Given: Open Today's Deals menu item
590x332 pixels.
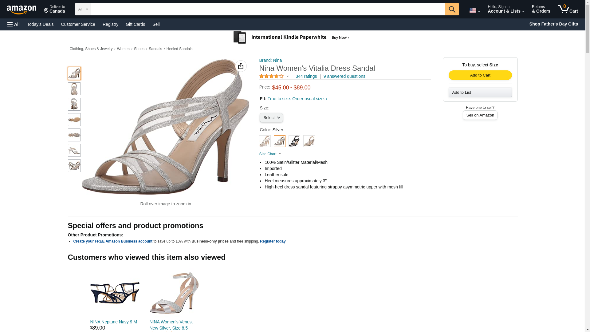Looking at the screenshot, I should 40,24.
